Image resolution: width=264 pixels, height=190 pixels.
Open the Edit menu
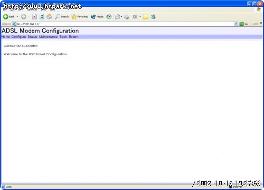coord(13,9)
